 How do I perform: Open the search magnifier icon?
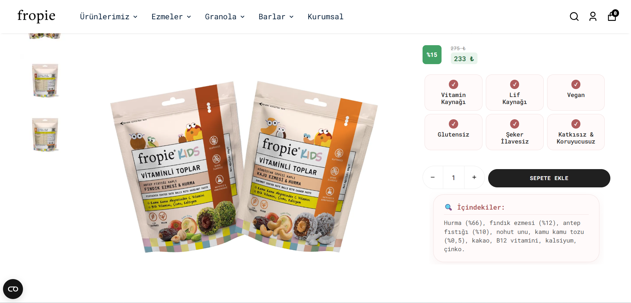tap(574, 17)
